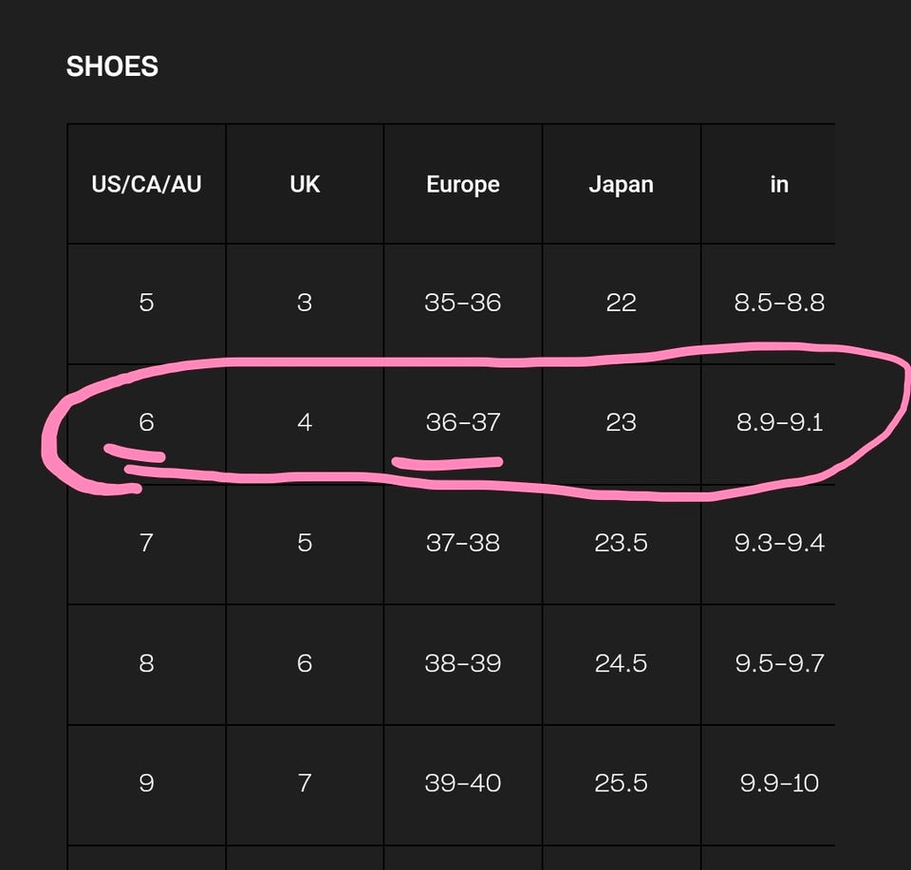Click the Europe 35-36 cell
911x870 pixels.
(x=462, y=303)
